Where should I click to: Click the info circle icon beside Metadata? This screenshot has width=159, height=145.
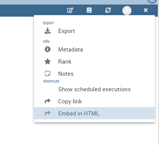[48, 49]
